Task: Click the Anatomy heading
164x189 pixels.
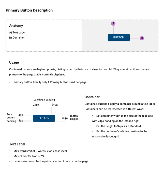Action: point(16,26)
